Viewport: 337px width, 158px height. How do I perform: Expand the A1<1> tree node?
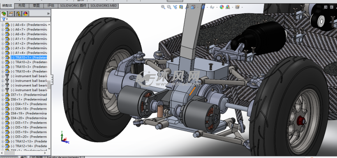pos(3,39)
